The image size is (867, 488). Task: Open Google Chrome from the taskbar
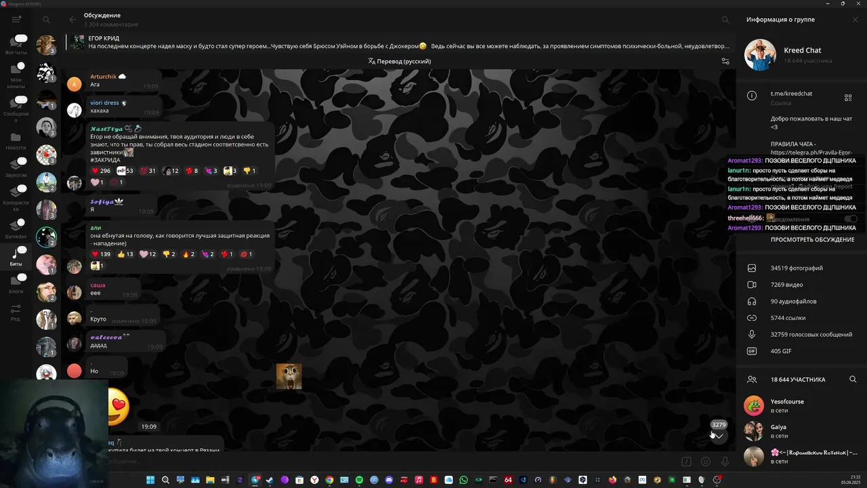(329, 480)
